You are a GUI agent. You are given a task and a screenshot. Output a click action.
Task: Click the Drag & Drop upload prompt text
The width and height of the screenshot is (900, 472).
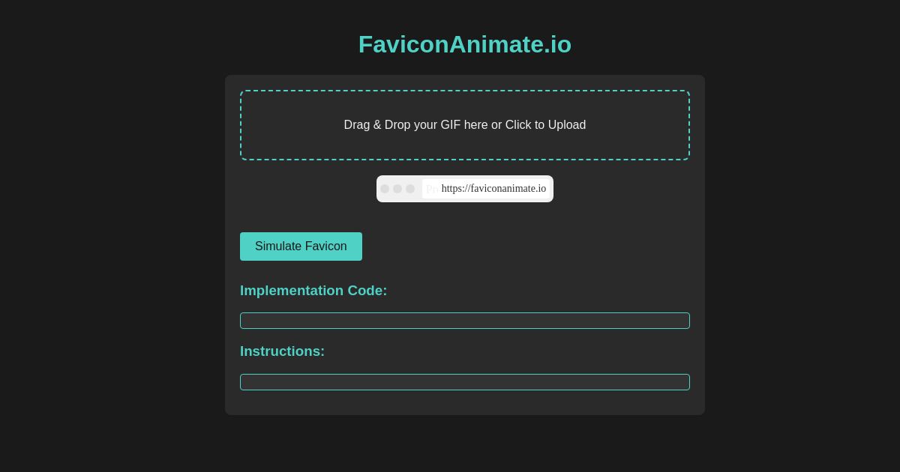(x=465, y=125)
